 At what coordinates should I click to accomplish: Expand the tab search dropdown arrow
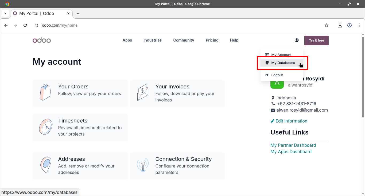5,13
